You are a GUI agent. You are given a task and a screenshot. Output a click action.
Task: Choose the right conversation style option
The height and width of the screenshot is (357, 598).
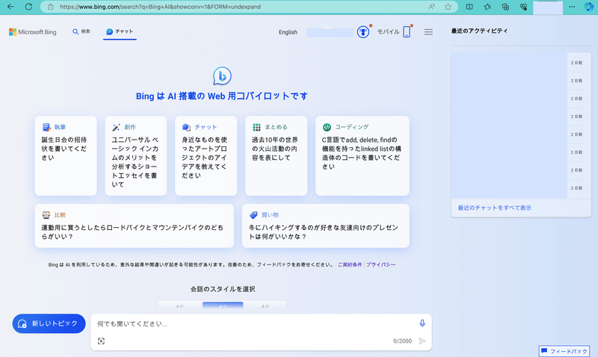pos(265,305)
